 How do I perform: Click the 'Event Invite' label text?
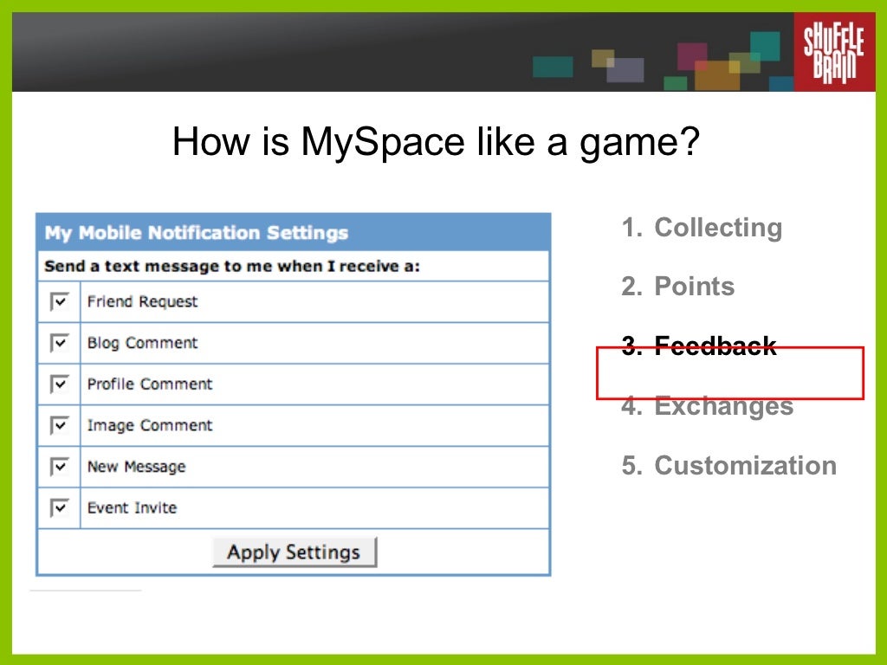click(132, 507)
